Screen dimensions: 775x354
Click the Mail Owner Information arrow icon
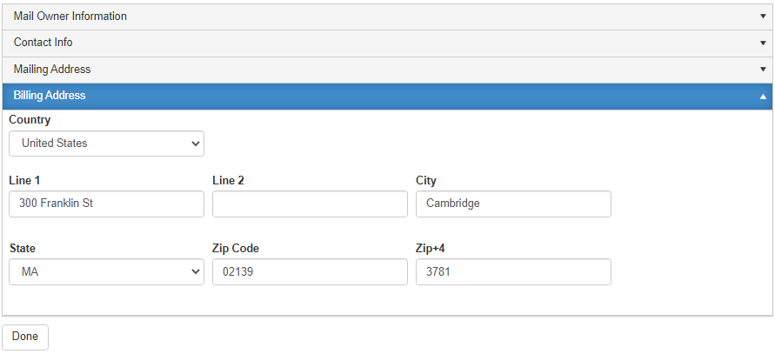763,17
